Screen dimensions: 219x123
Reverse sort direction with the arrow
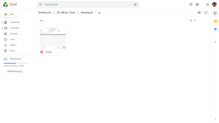tap(195, 20)
